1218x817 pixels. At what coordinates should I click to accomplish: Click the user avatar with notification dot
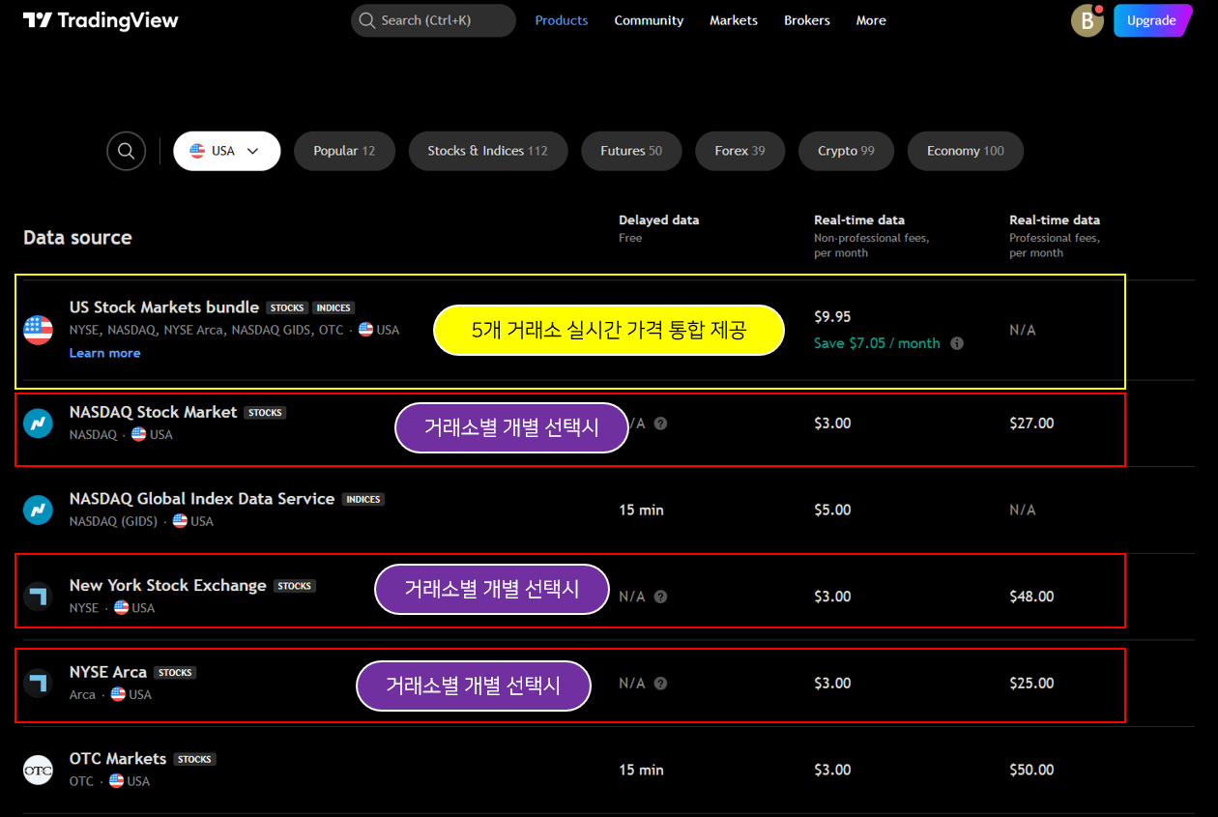click(1087, 20)
